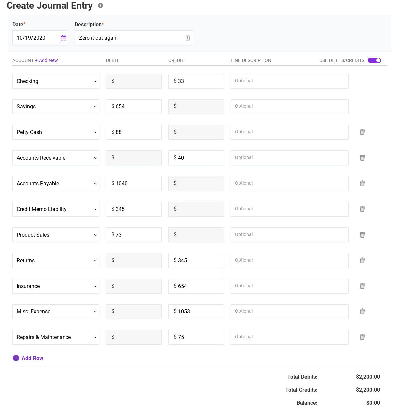Click the Insurance line description field
The width and height of the screenshot is (398, 408).
[x=290, y=286]
